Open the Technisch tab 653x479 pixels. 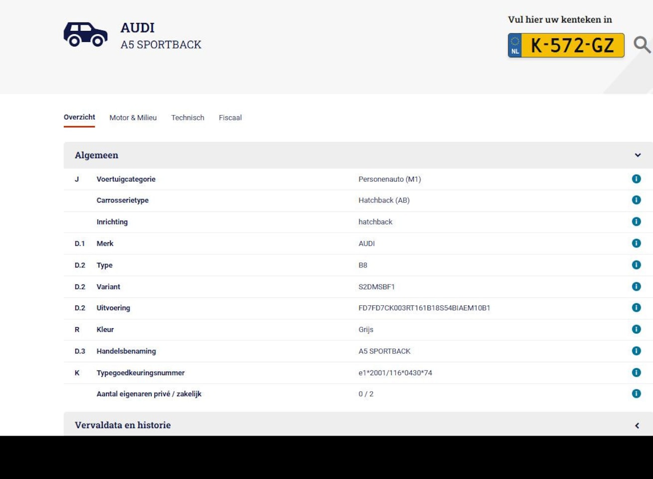tap(187, 118)
